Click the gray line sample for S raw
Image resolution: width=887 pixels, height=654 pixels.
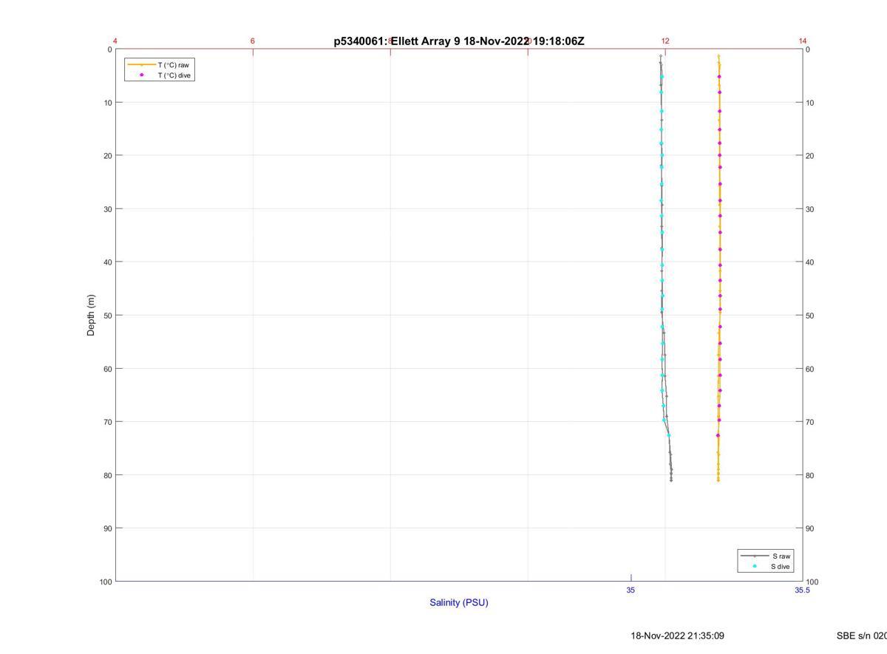click(755, 556)
